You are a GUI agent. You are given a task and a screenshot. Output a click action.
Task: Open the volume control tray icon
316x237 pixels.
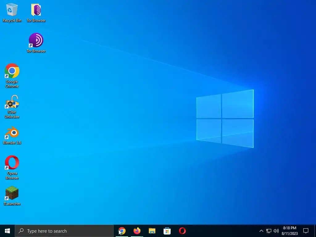coord(276,231)
